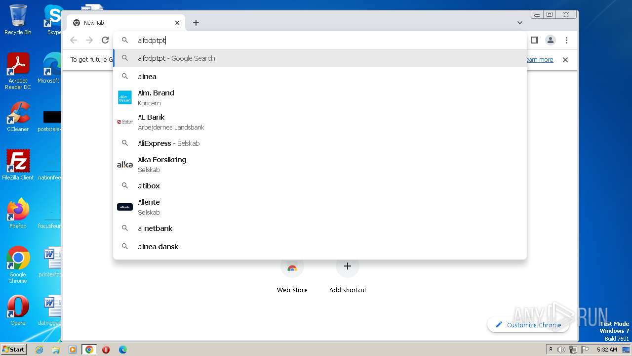Open the tab search dropdown
The image size is (632, 356).
[x=520, y=23]
